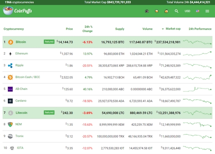This screenshot has width=215, height=154.
Task: Open the Ripple link
Action: pyautogui.click(x=19, y=65)
